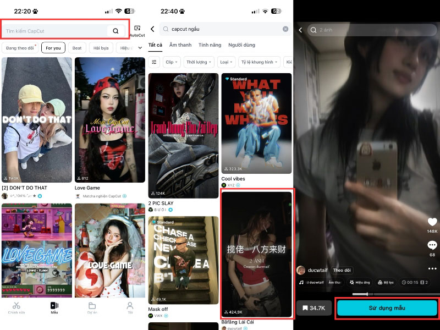
Task: Open the filter settings icon beside Clip
Action: pos(154,62)
